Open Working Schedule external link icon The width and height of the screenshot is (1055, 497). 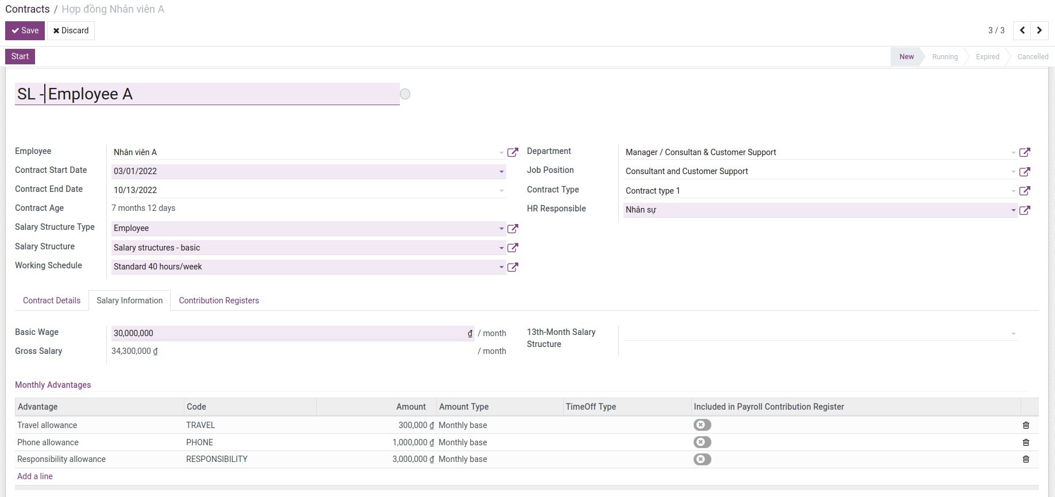coord(513,267)
